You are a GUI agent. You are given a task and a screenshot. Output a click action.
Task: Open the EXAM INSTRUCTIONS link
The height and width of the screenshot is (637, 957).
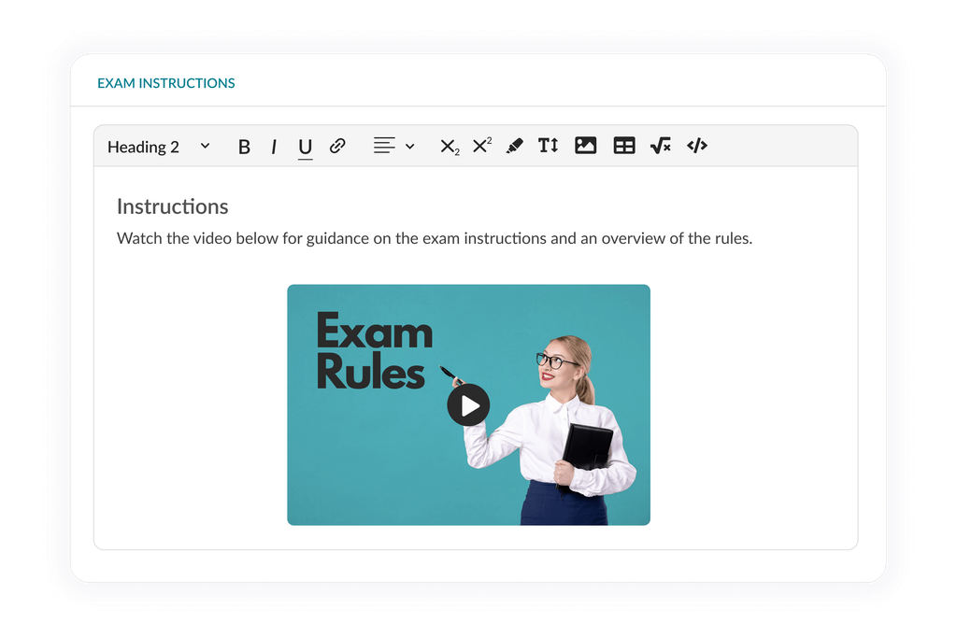(166, 83)
